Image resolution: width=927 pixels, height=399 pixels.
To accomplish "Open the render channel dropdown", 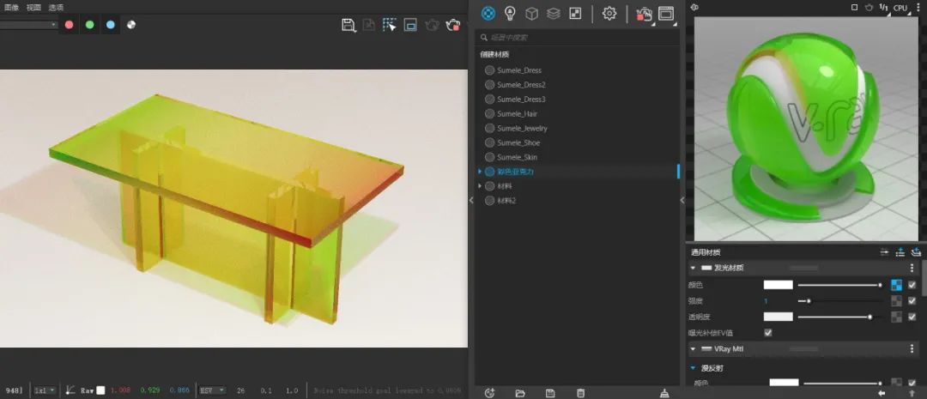I will click(x=28, y=25).
